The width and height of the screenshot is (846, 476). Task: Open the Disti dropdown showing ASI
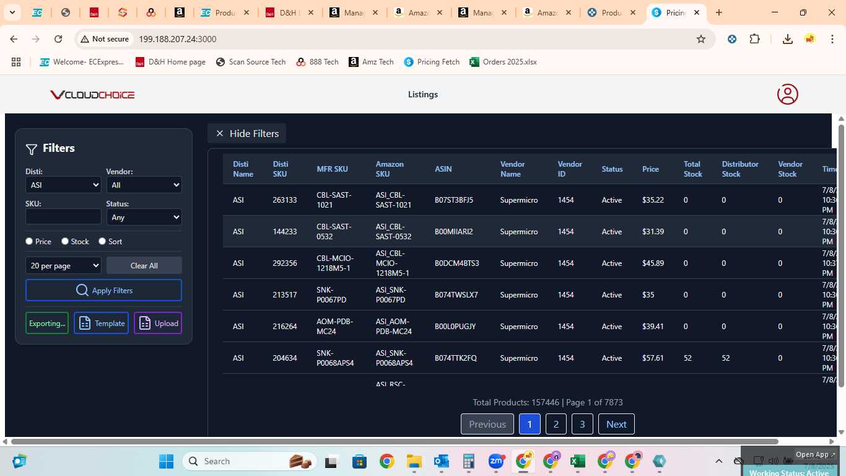click(x=63, y=185)
